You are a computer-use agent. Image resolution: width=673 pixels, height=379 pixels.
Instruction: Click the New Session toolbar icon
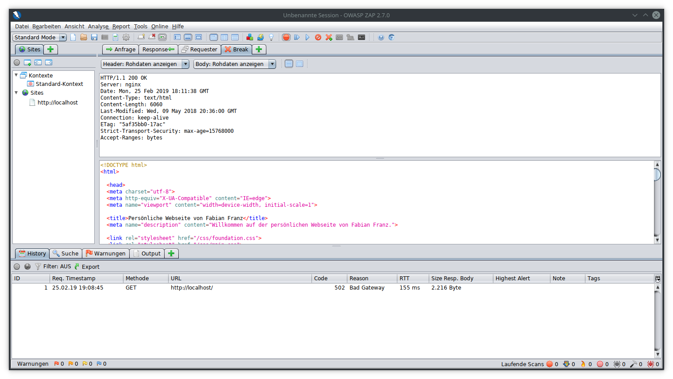[x=73, y=37]
